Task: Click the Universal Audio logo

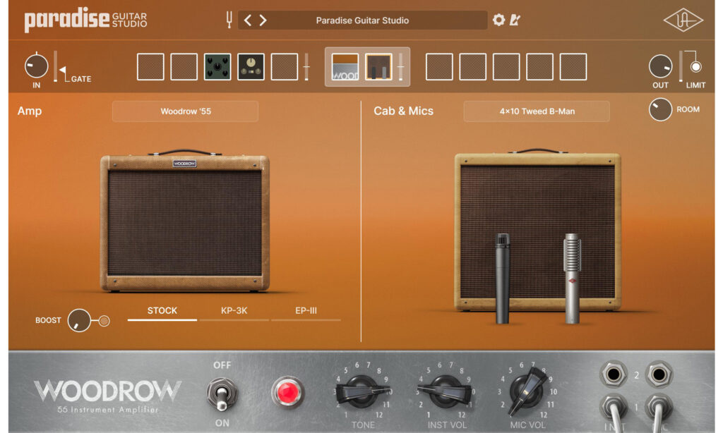Action: 683,20
